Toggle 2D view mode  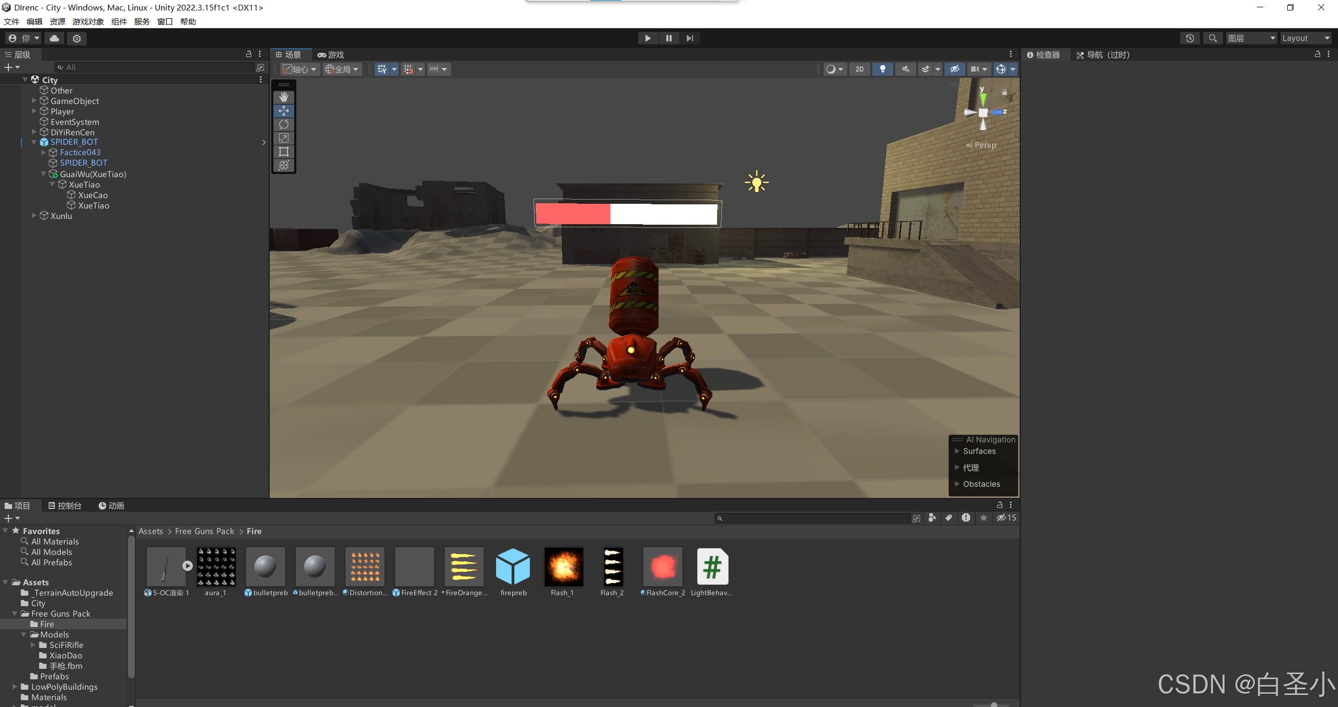[859, 69]
